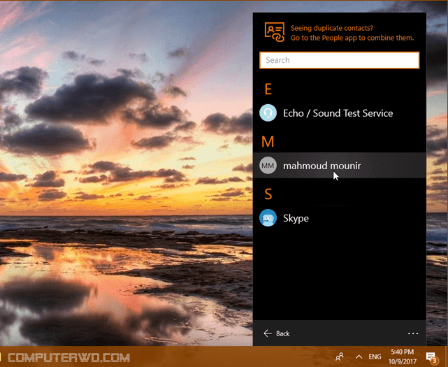Show hidden system tray icons
Screen dimensions: 448x367
click(x=359, y=357)
